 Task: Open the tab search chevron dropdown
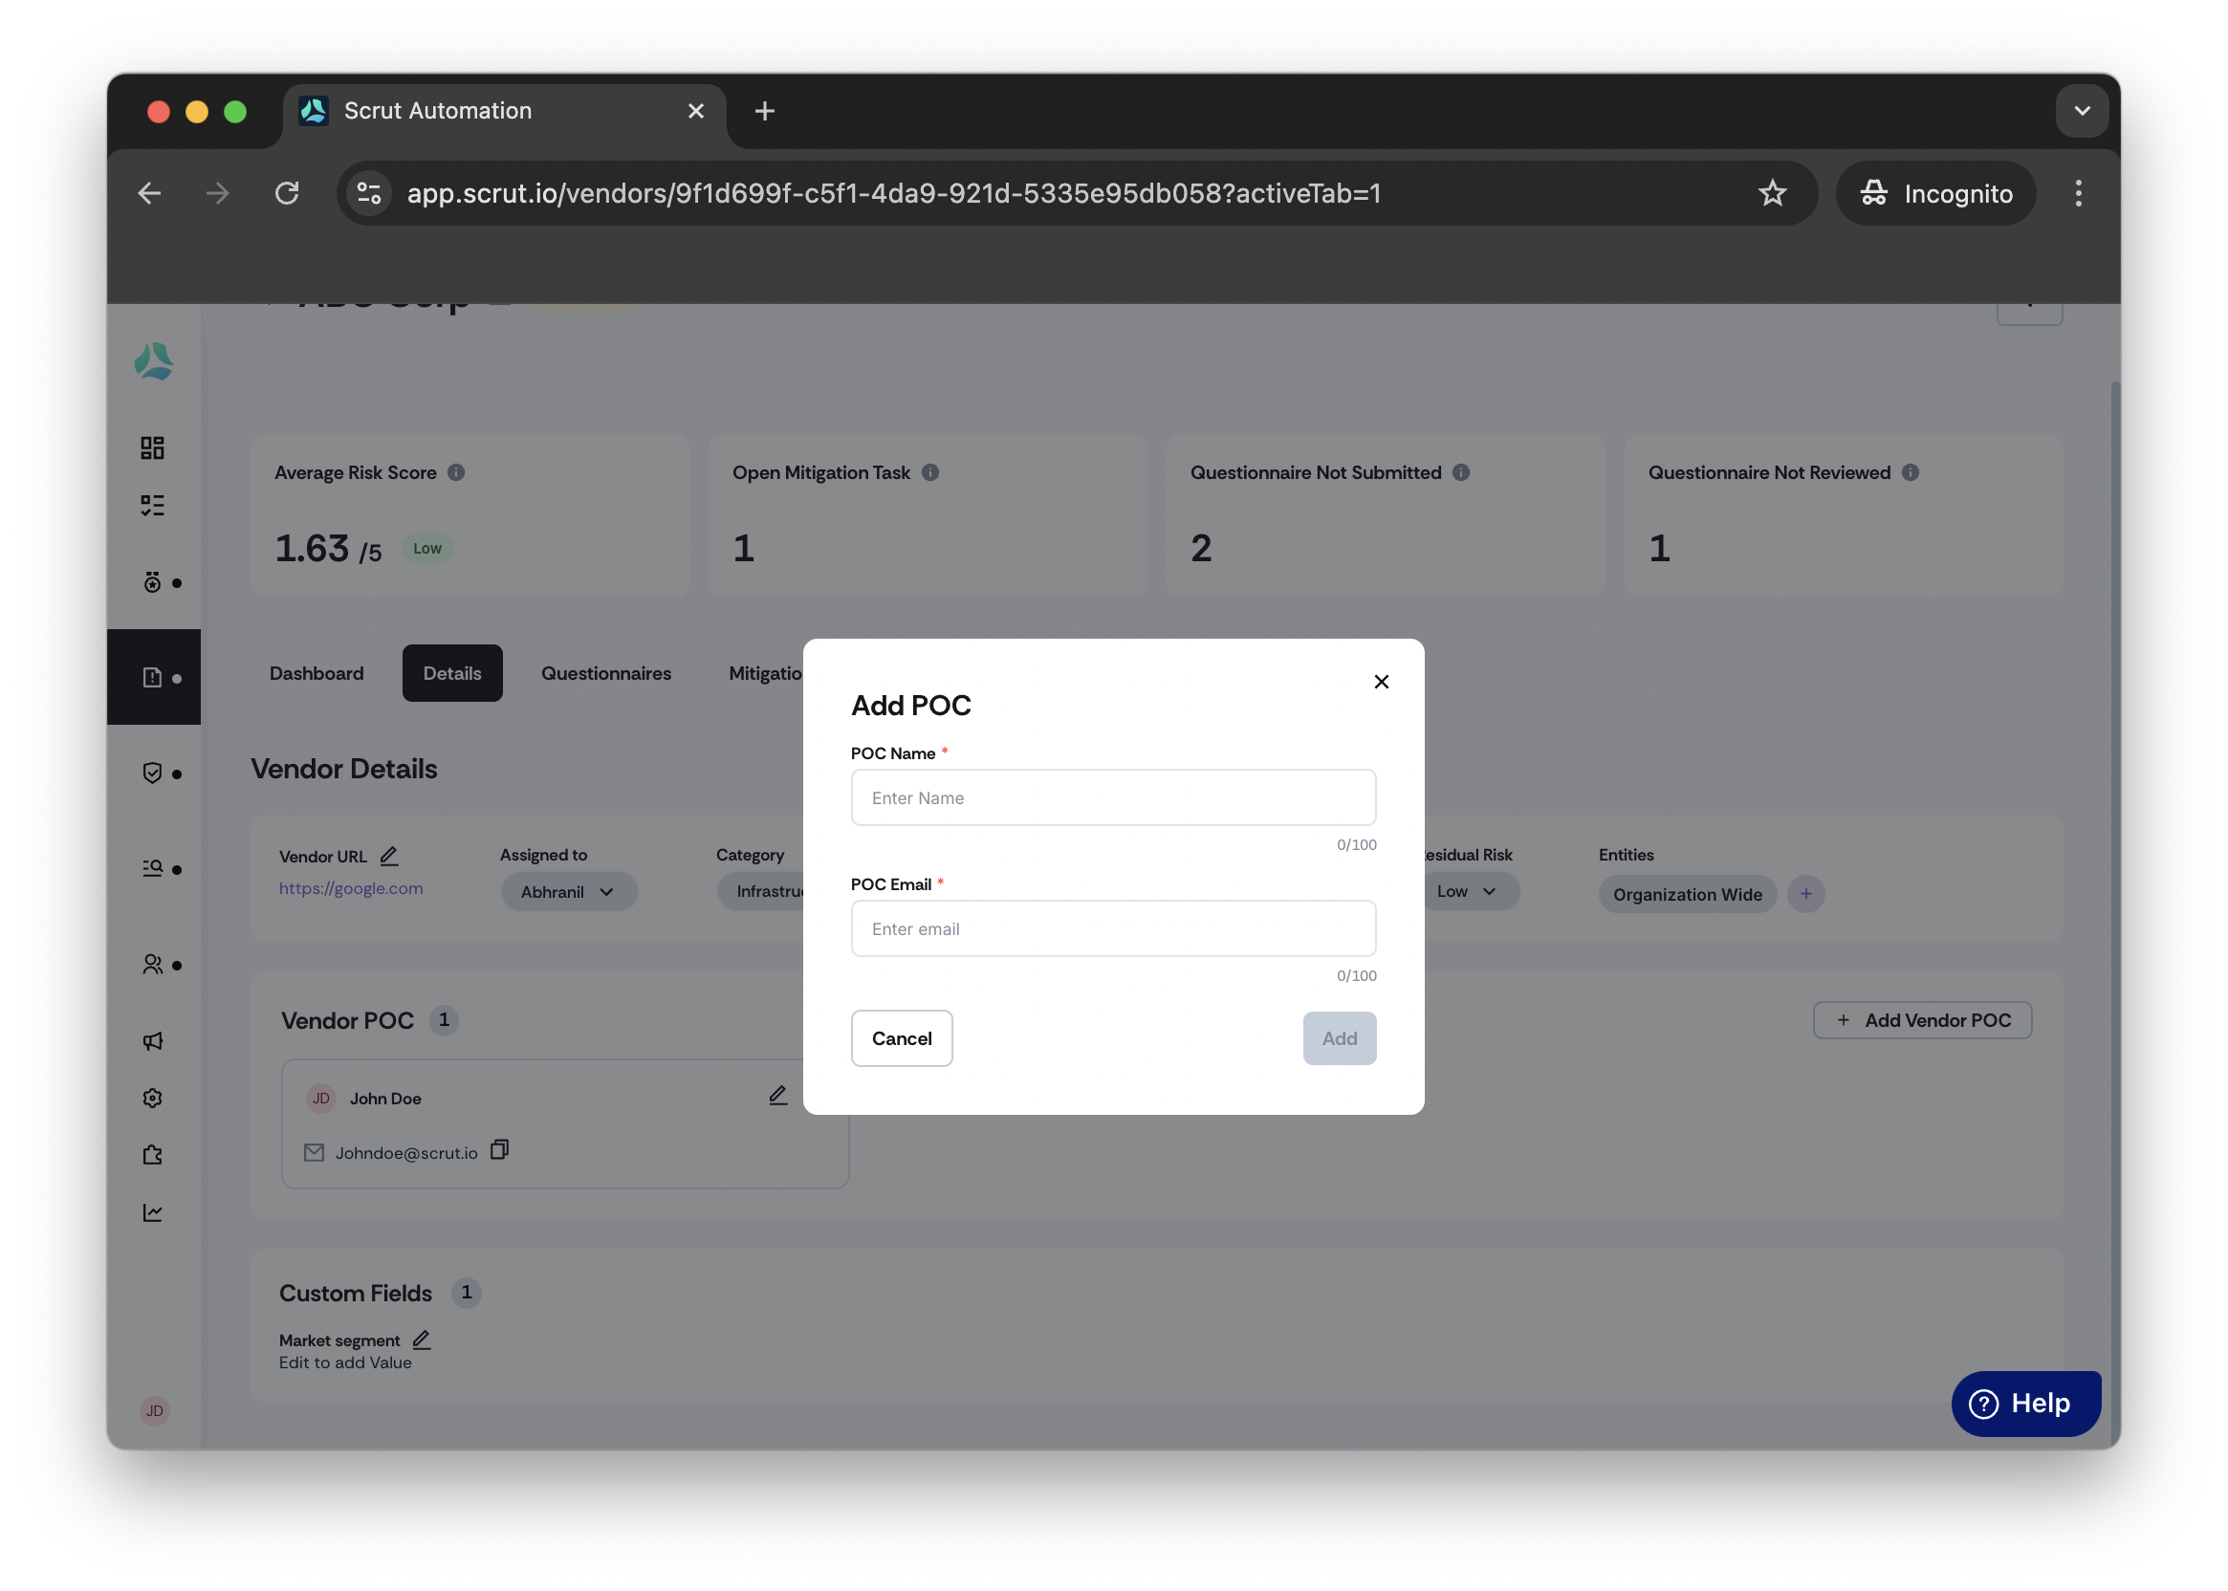[2082, 111]
